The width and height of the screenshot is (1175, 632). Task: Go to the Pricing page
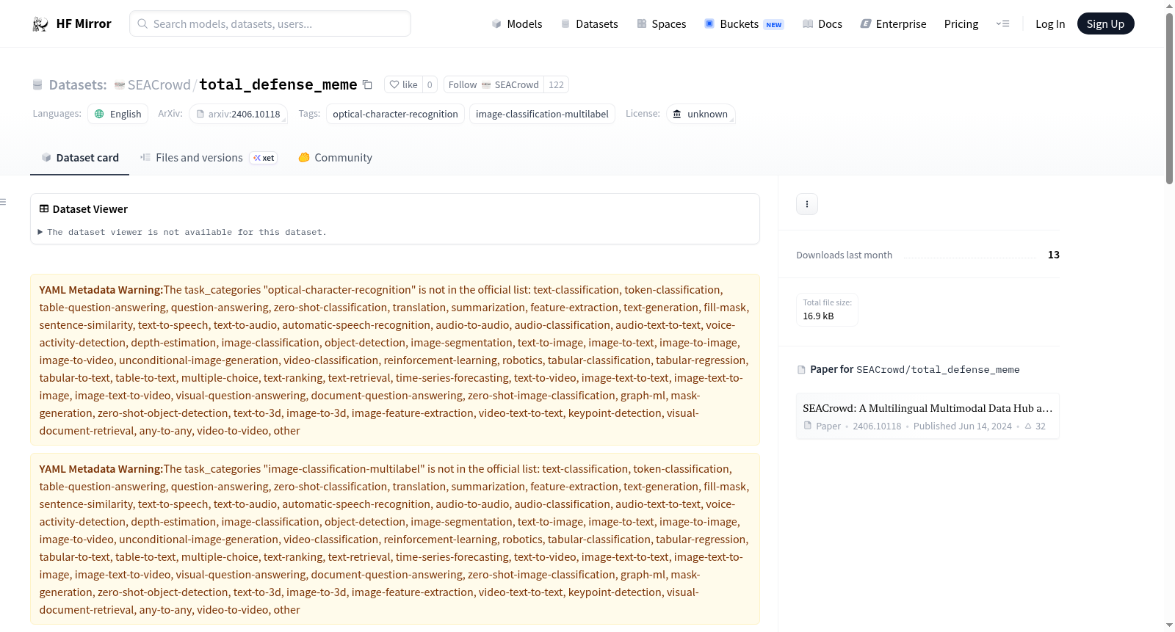[961, 23]
